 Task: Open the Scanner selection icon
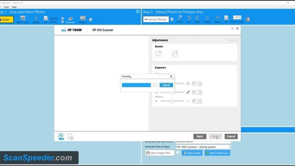coord(71,19)
